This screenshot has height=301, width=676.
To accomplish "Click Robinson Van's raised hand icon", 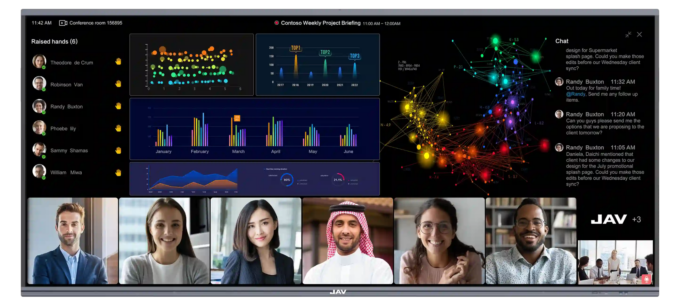I will click(118, 84).
